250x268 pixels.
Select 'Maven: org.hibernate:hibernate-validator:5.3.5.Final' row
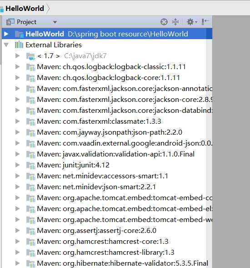coord(107,263)
